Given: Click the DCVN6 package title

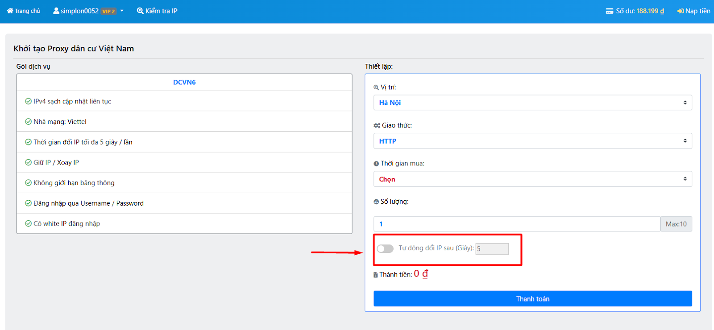Looking at the screenshot, I should (x=184, y=82).
